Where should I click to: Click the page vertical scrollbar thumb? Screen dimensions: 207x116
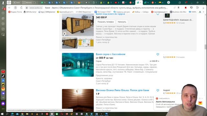point(205,47)
